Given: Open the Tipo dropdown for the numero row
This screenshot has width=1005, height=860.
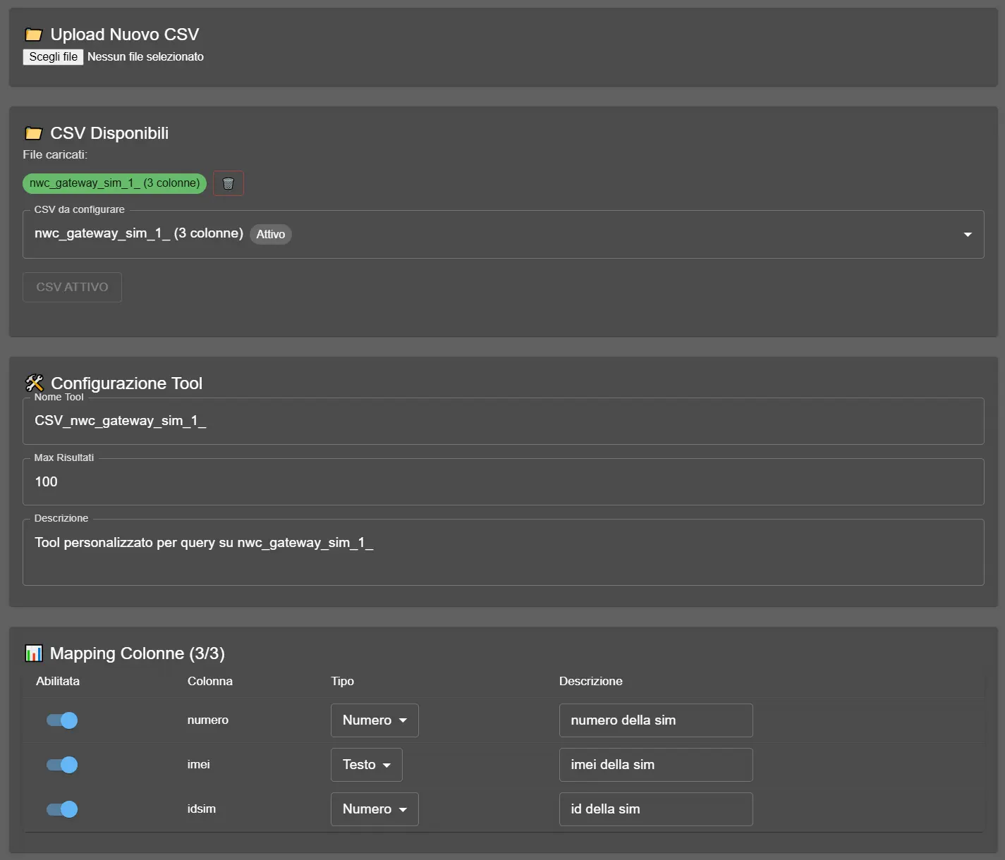Looking at the screenshot, I should click(374, 720).
